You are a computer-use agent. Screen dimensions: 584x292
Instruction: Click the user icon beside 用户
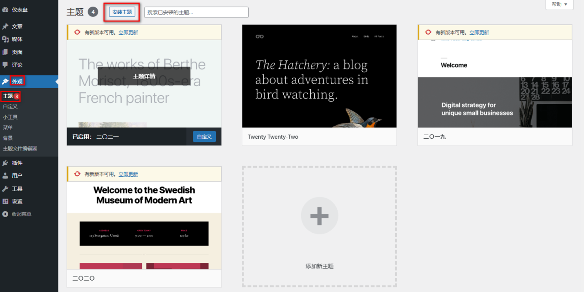coord(5,176)
